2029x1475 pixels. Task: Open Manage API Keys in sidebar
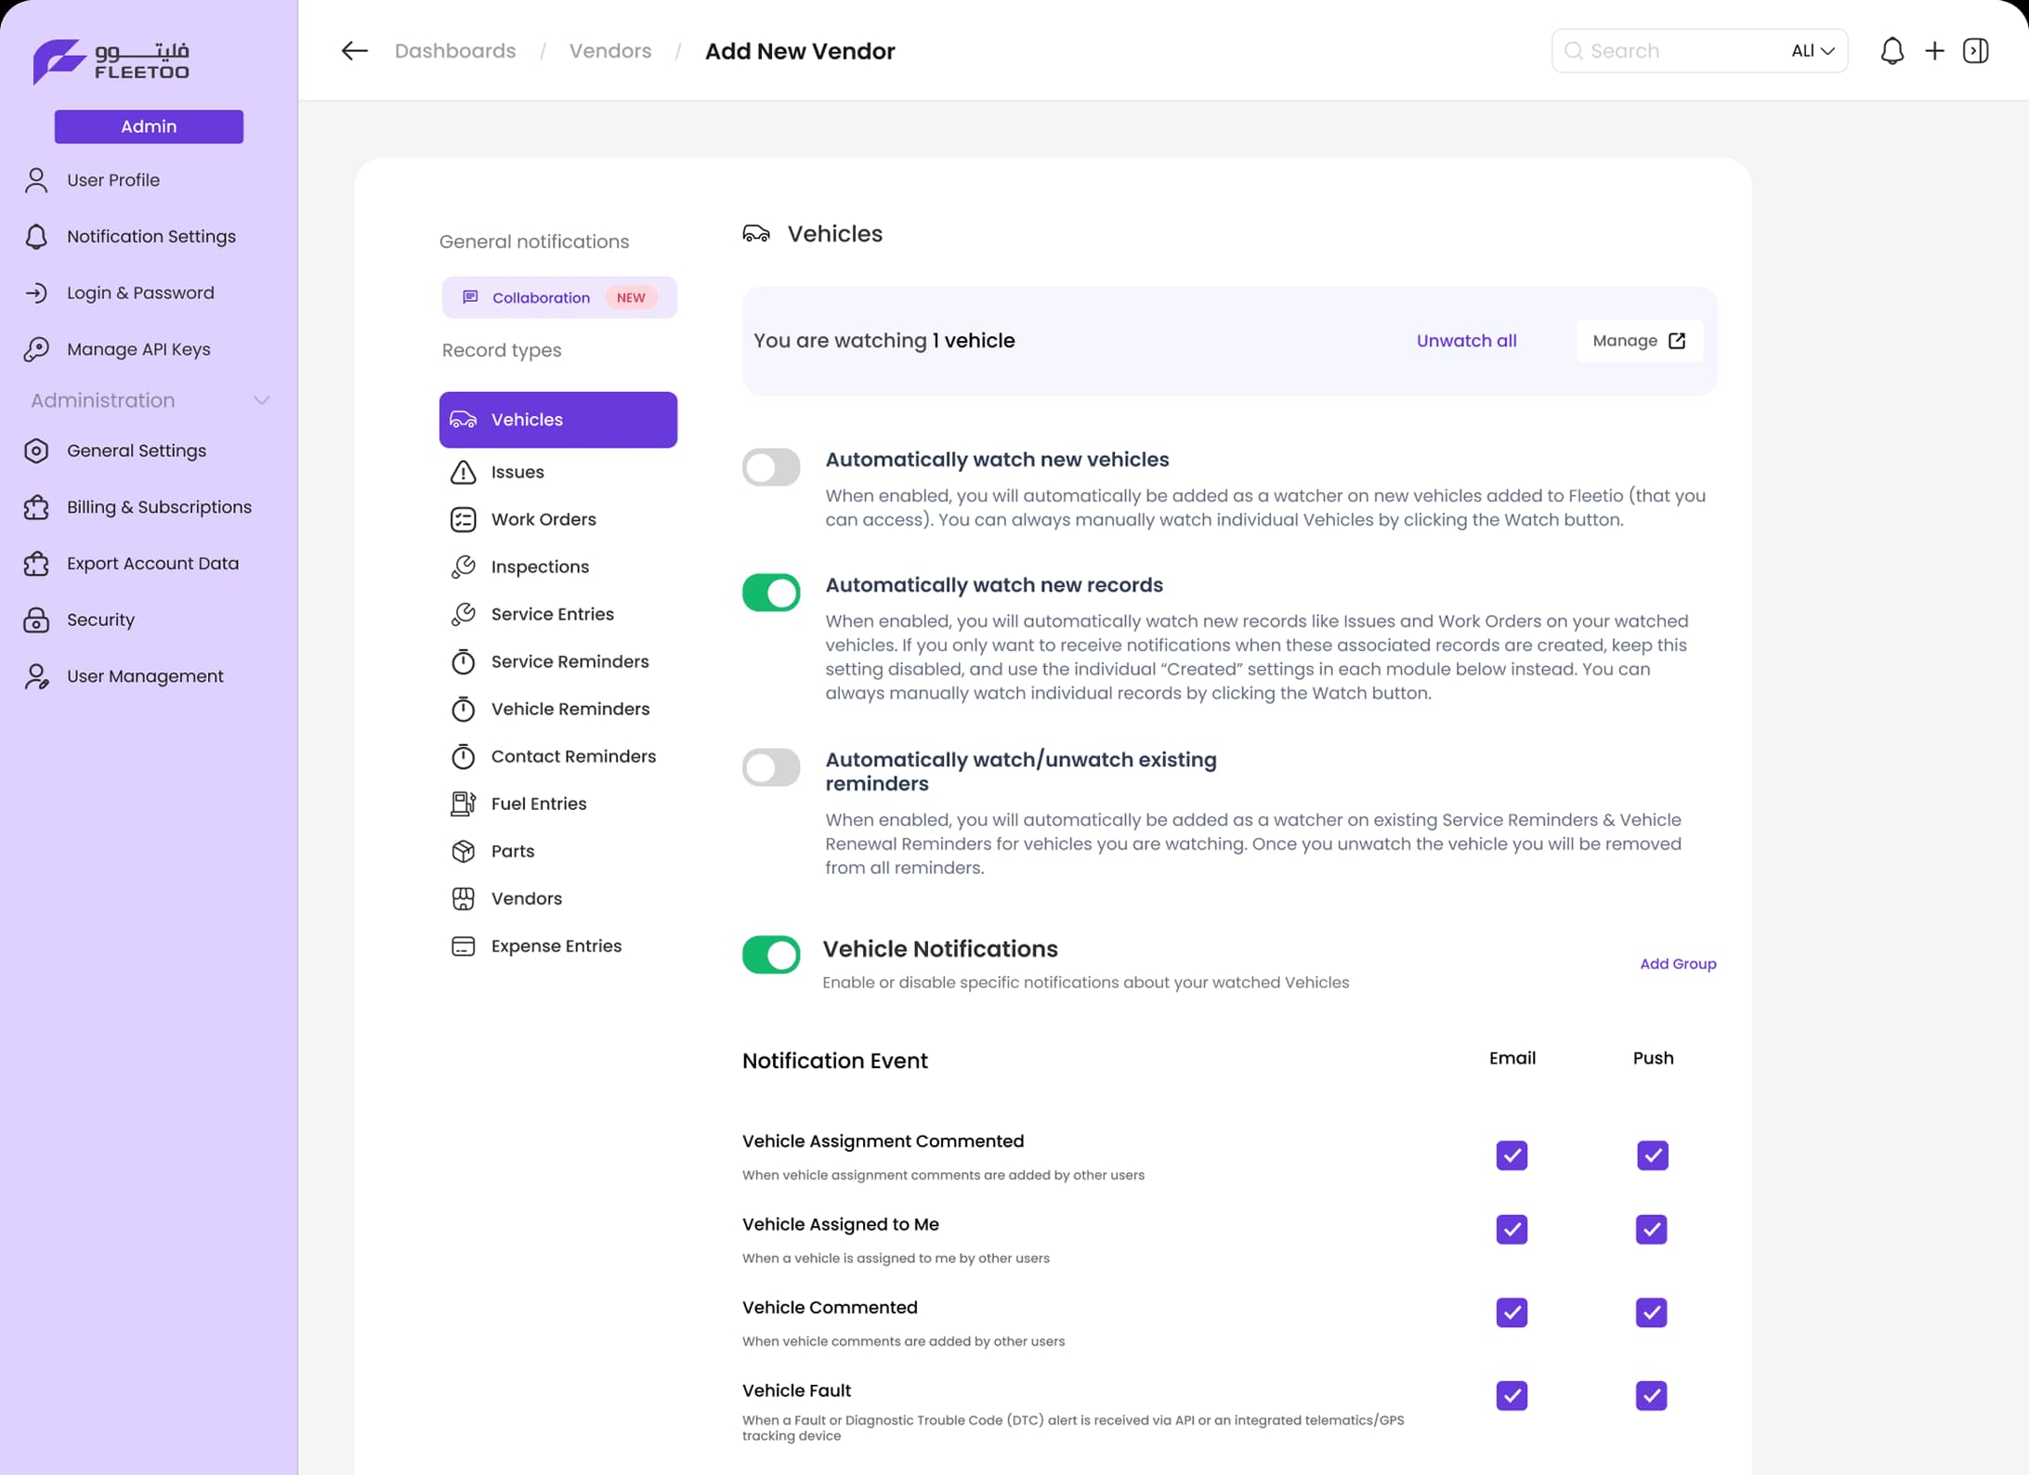137,349
